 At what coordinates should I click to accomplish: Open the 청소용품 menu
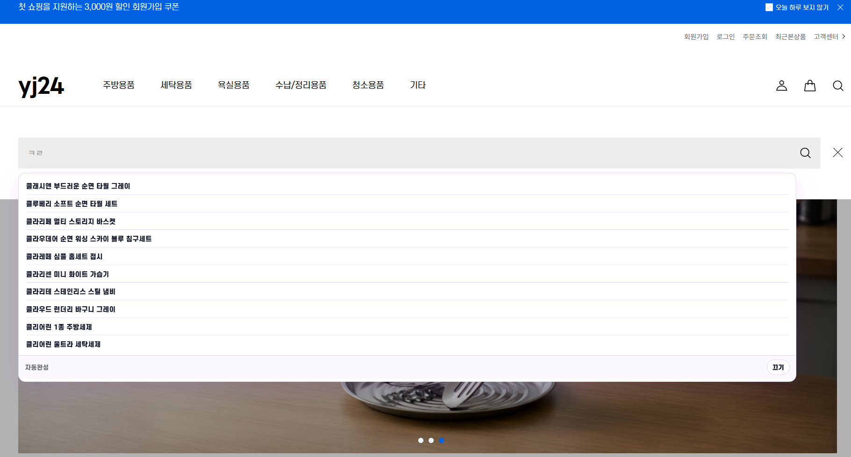pos(368,85)
